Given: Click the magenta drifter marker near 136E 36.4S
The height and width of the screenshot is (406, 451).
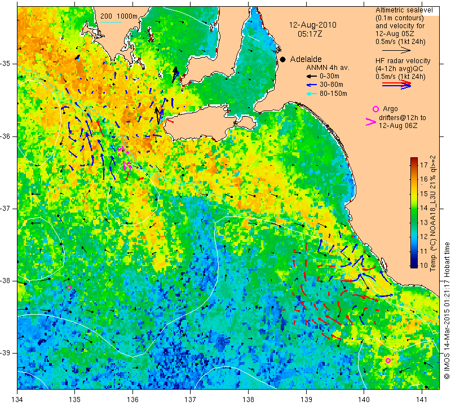Looking at the screenshot, I should (127, 165).
